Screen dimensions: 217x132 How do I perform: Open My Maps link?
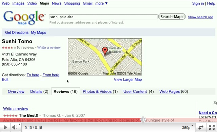38,32
